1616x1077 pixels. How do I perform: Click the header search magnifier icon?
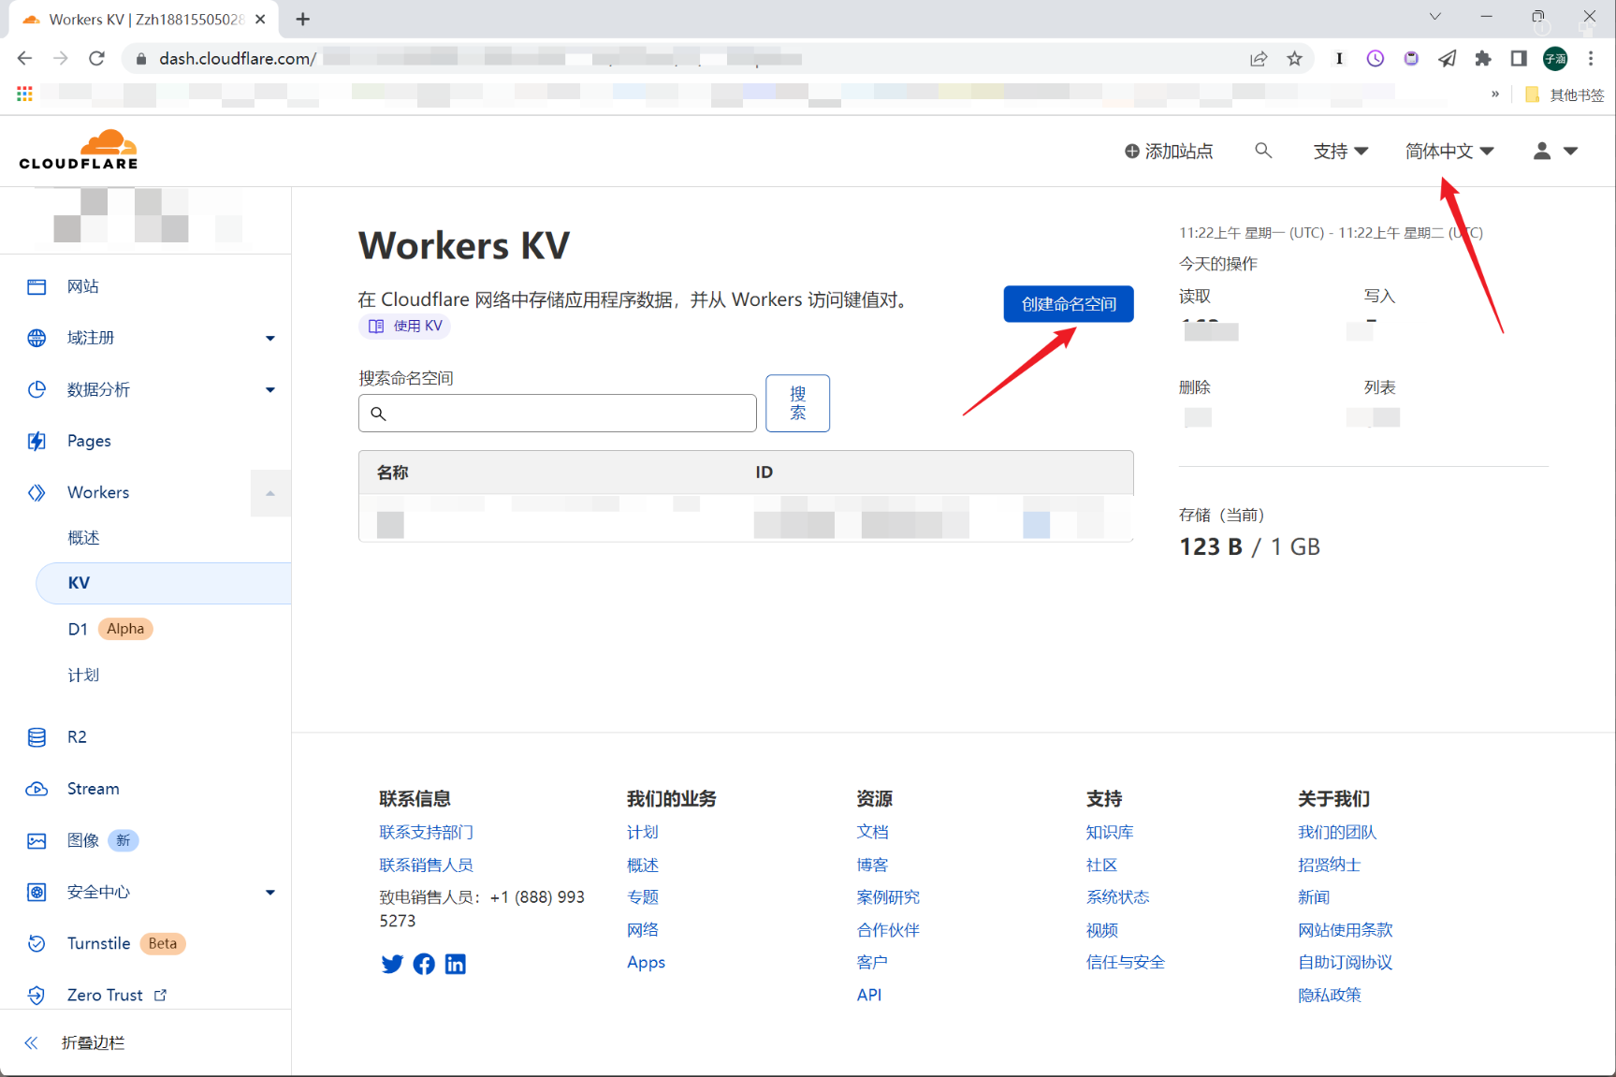tap(1263, 150)
